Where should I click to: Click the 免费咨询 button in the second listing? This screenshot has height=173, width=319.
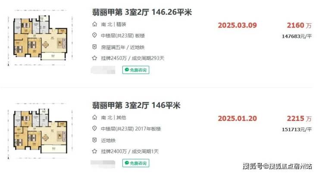click(x=136, y=163)
